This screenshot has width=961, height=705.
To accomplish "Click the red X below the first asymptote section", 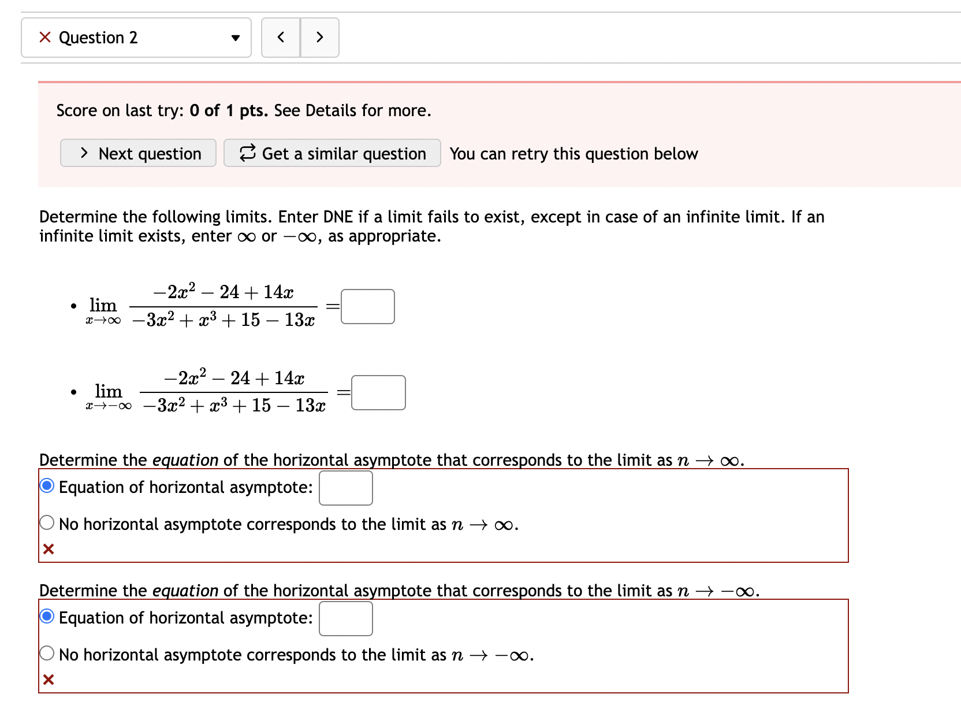I will pyautogui.click(x=49, y=548).
